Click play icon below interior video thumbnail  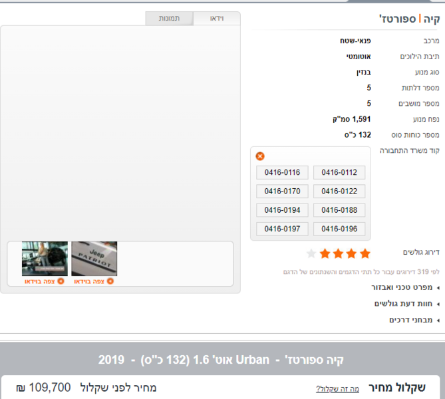(x=61, y=281)
